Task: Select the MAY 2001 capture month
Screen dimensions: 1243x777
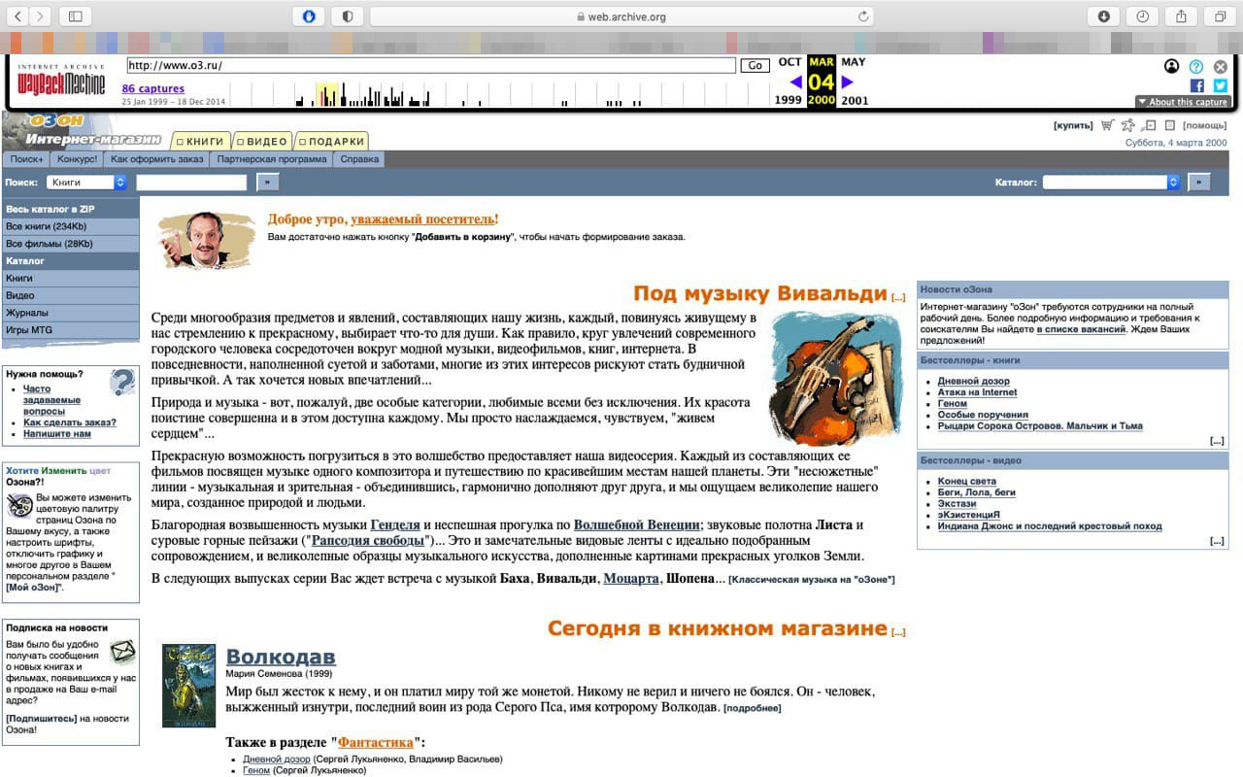Action: pos(854,62)
